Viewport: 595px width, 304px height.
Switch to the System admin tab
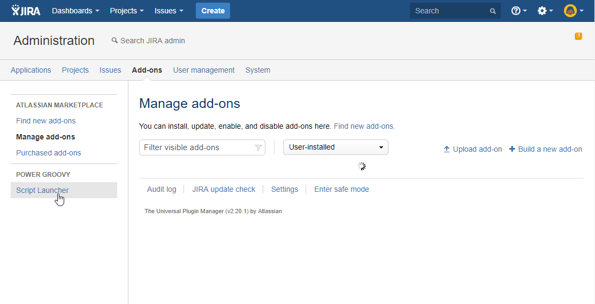(x=258, y=70)
